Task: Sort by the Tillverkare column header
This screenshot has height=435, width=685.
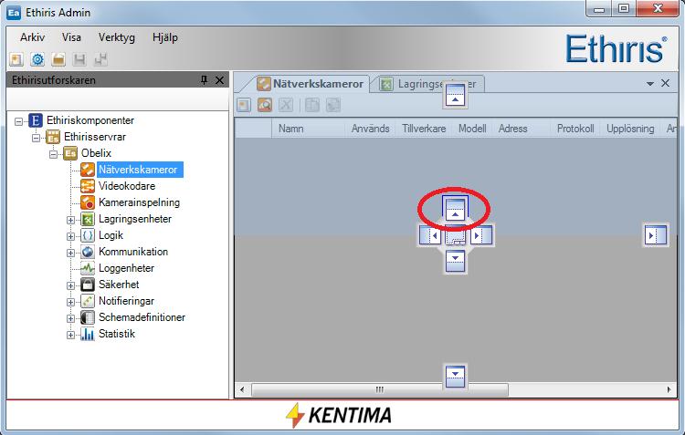Action: tap(424, 129)
